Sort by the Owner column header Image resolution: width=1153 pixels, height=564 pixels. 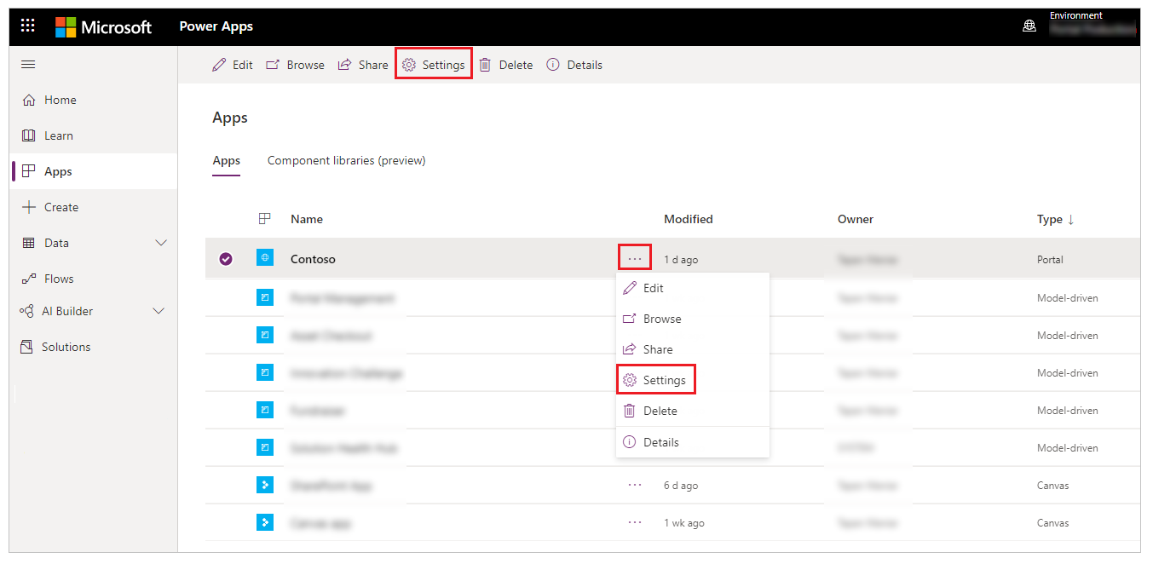856,219
